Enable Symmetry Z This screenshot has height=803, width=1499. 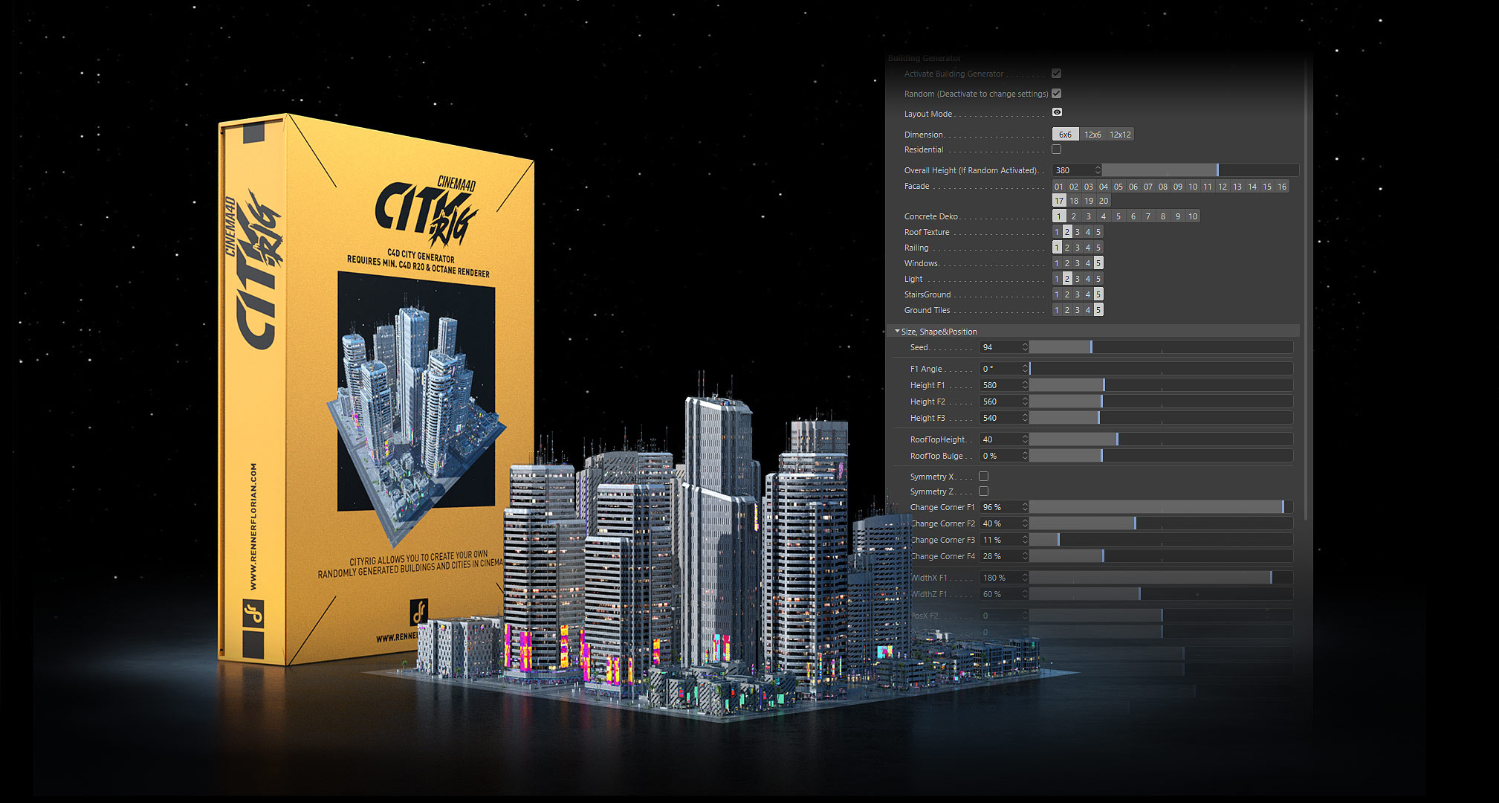click(x=983, y=491)
